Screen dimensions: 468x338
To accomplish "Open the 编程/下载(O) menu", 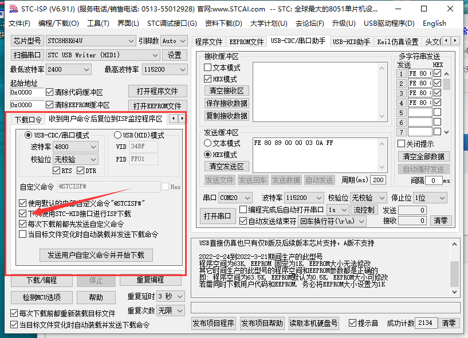I will (58, 23).
